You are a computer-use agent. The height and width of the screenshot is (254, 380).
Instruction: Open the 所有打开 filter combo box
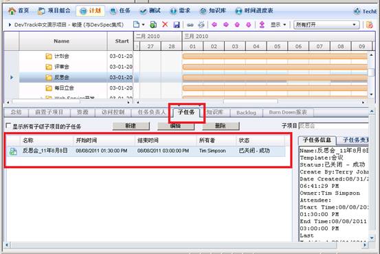pyautogui.click(x=326, y=25)
